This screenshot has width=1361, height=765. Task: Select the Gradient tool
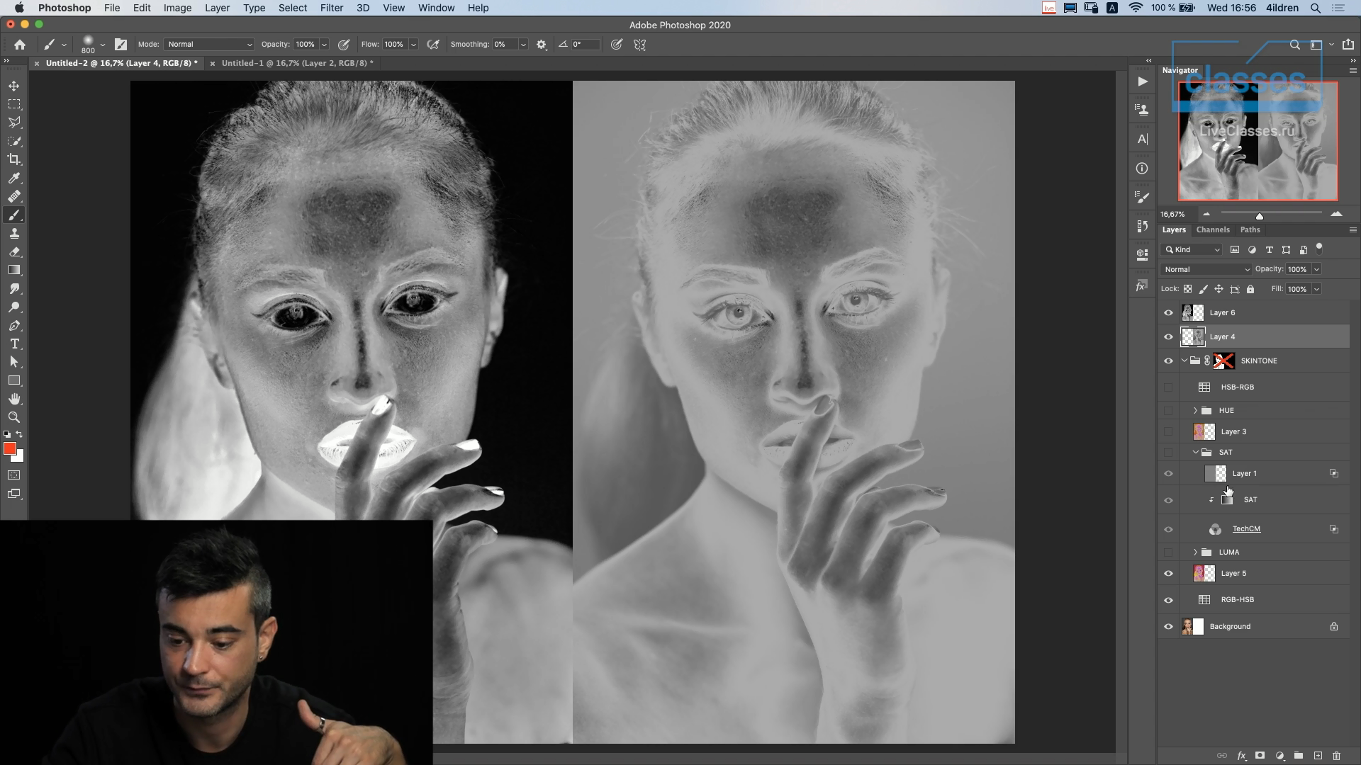14,270
